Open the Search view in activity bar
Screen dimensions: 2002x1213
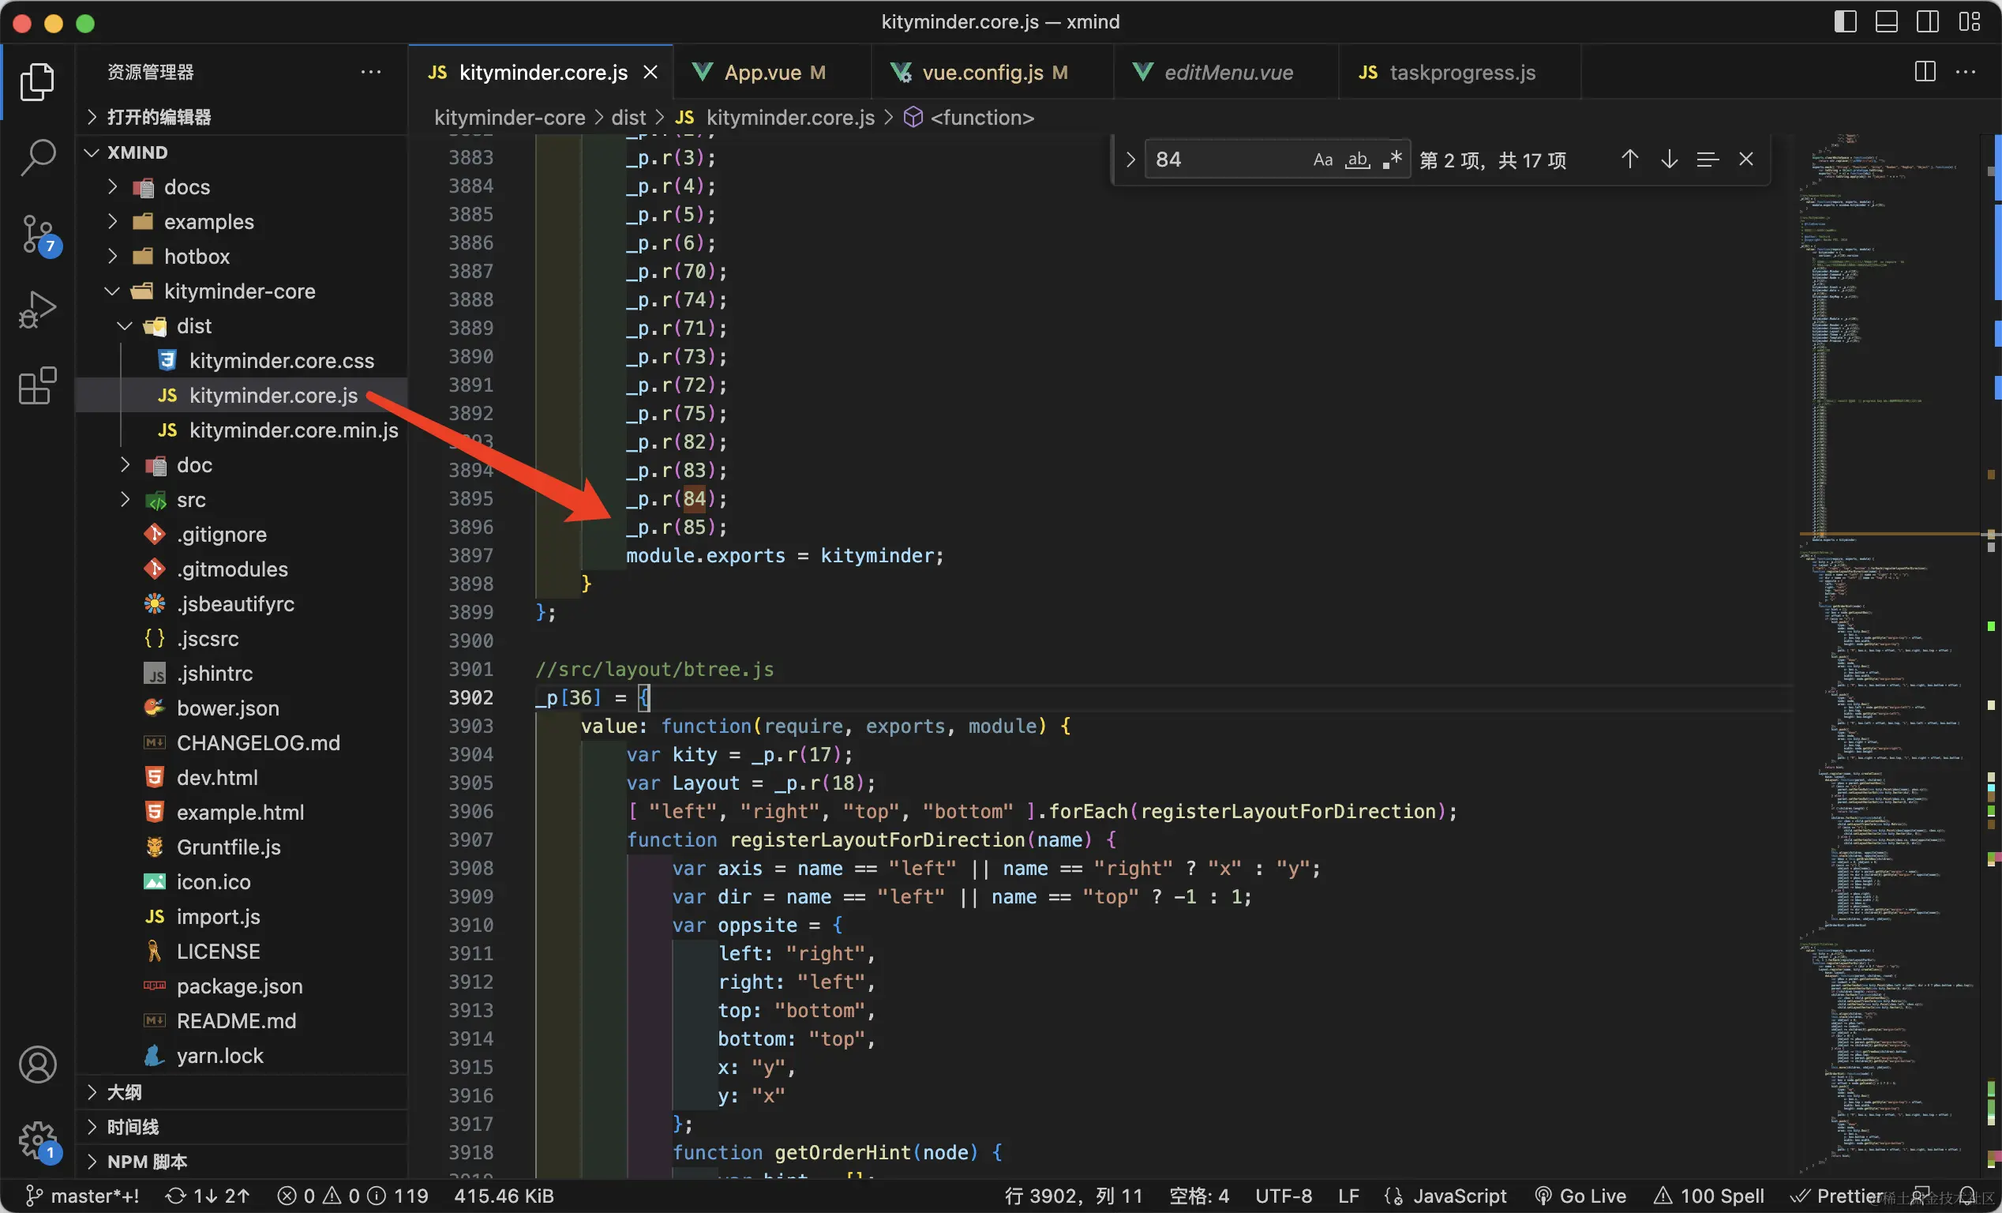tap(37, 156)
